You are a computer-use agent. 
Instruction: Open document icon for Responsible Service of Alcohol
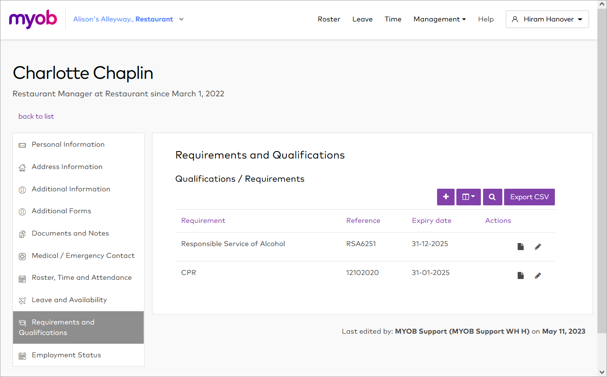click(x=520, y=247)
